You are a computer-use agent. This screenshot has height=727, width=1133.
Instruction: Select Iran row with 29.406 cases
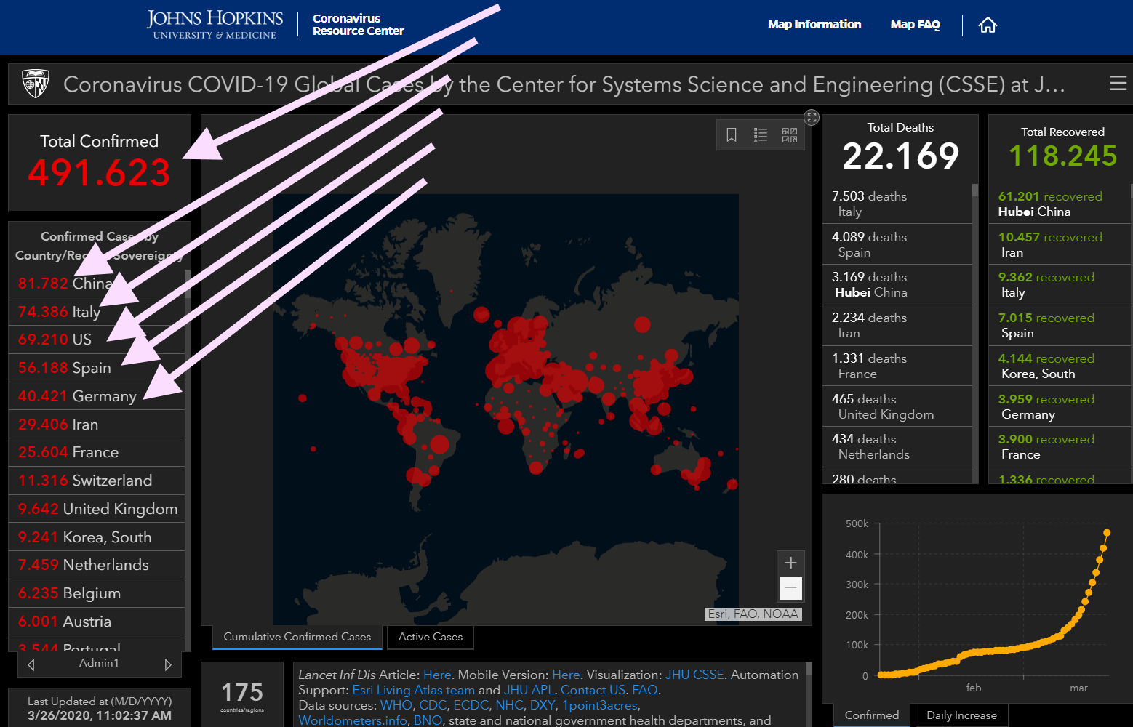[x=97, y=425]
